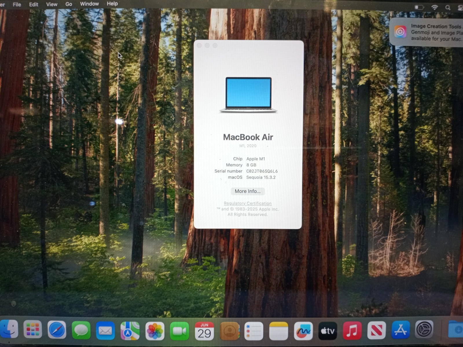Open the News app in Dock

[376, 330]
